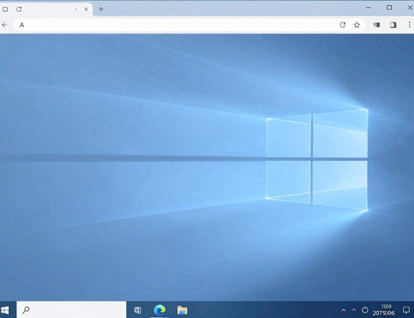Open the notification center icon
Image resolution: width=414 pixels, height=318 pixels.
pyautogui.click(x=406, y=310)
